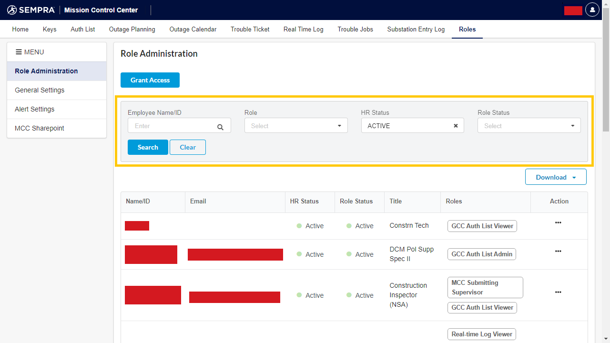Click the Sempra logo in header
Screen dimensions: 610x343
click(31, 10)
